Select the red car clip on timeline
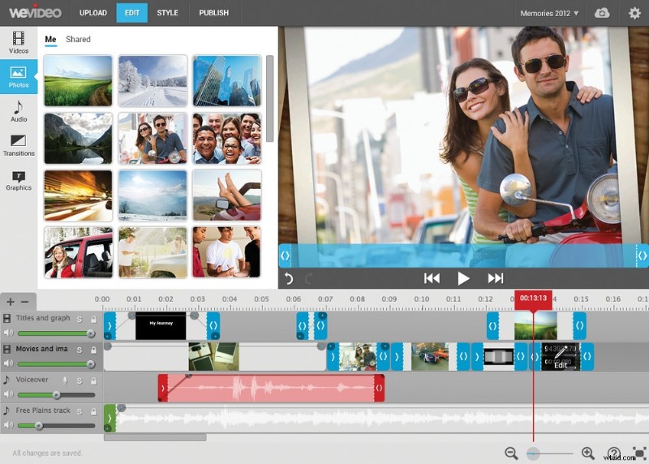Screen dimensions: 649x464 [430, 356]
